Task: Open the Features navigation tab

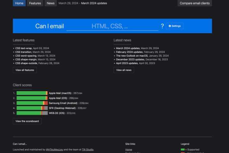Action: pyautogui.click(x=35, y=3)
